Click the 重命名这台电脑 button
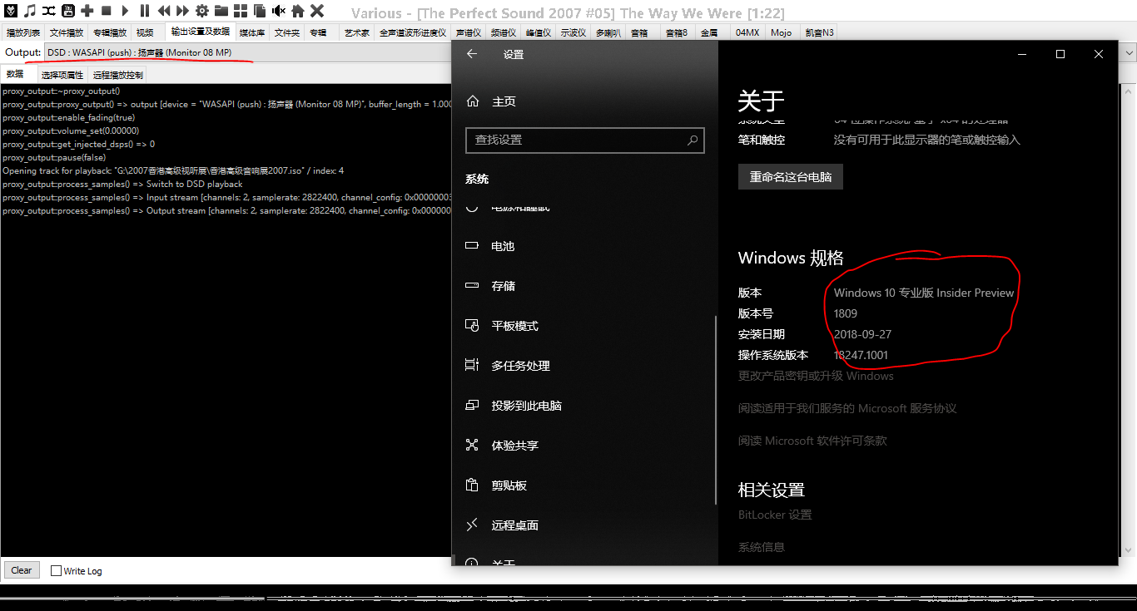 790,176
